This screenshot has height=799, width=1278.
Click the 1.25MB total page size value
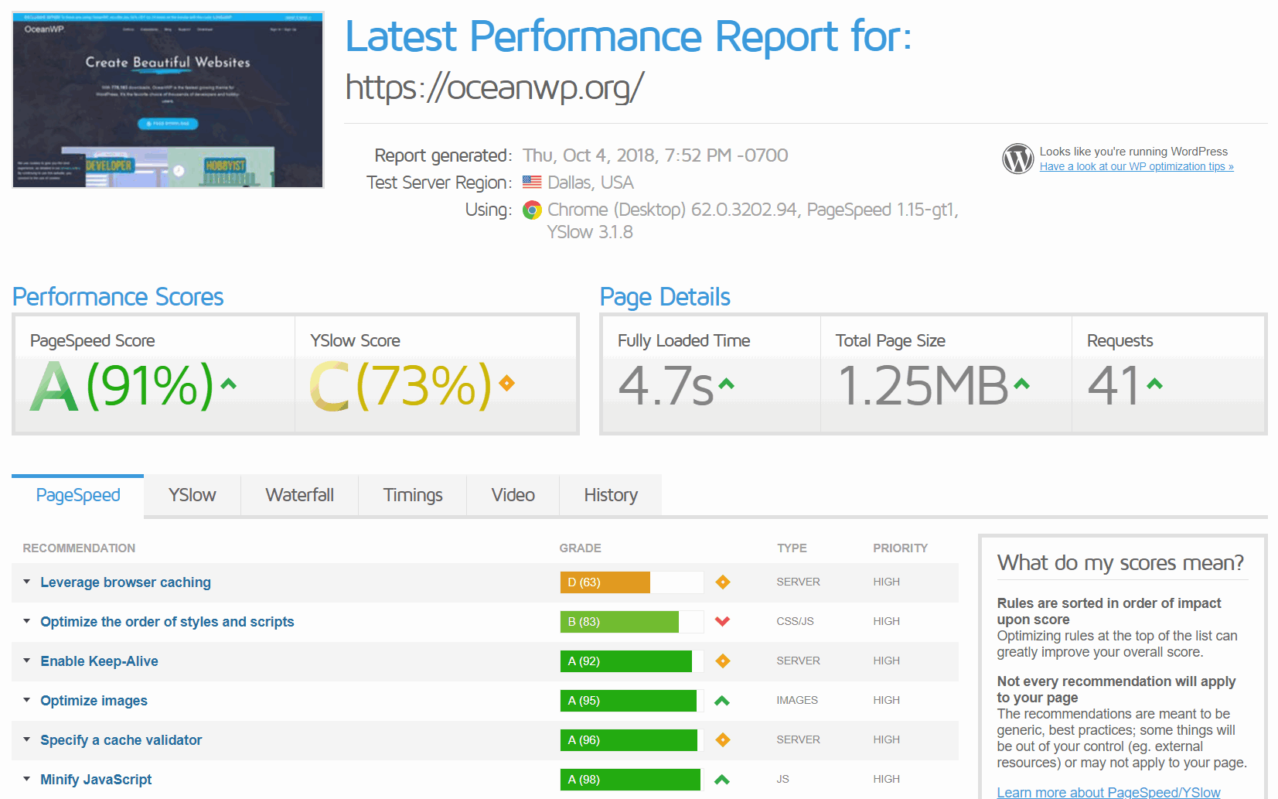point(923,385)
